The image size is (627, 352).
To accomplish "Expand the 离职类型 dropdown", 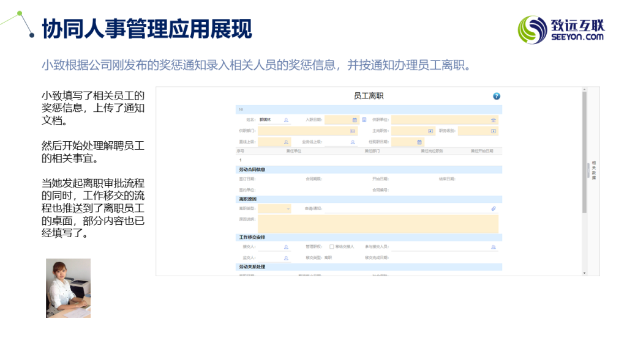I will [288, 208].
